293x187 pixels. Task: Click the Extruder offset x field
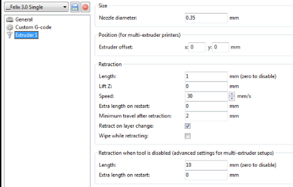pos(197,47)
